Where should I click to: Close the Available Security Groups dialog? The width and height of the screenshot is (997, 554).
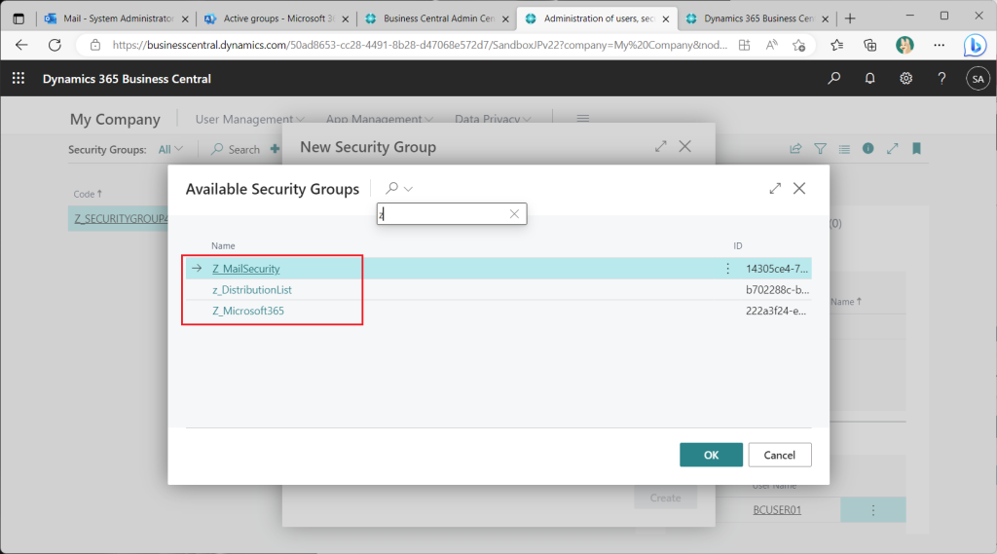(799, 188)
